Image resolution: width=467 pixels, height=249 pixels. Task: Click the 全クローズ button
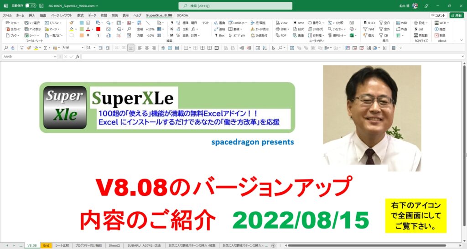point(12,29)
